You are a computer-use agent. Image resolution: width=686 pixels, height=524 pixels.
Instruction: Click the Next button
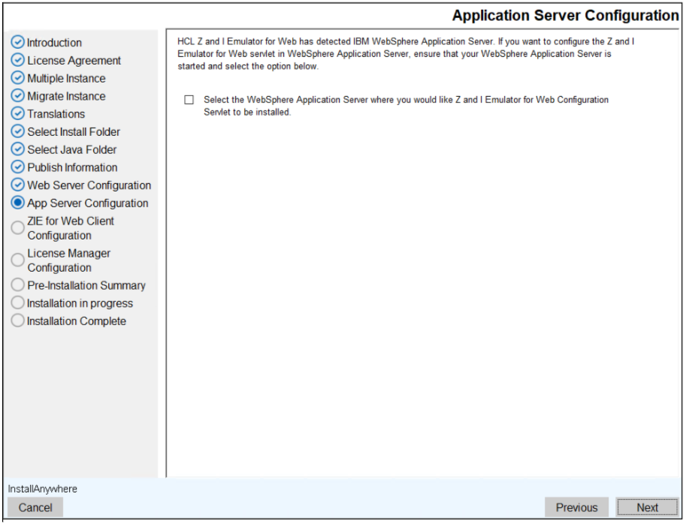647,507
